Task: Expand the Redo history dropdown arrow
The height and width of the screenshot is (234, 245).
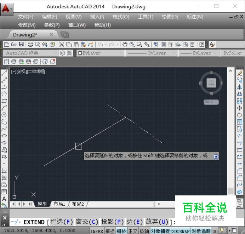Action: point(117,45)
